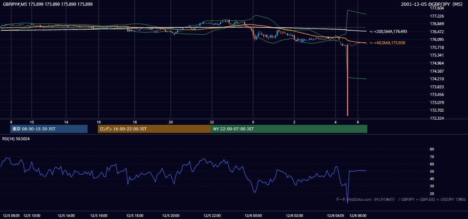The height and width of the screenshot is (219, 468).
Task: Click price axis value 176.472
Action: point(437,32)
